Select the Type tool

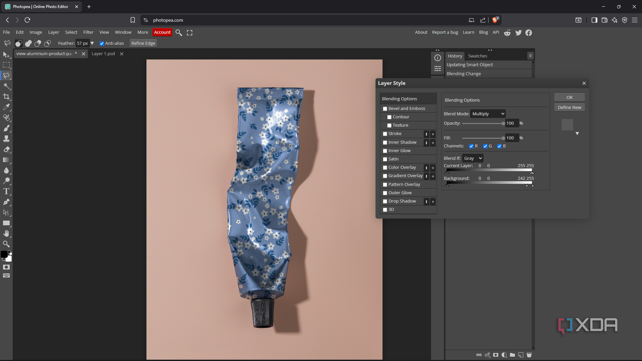[x=7, y=191]
